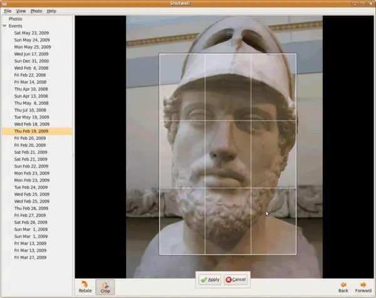Open the Sun Dec 31, 2000 event
376x298 pixels.
tap(31, 61)
